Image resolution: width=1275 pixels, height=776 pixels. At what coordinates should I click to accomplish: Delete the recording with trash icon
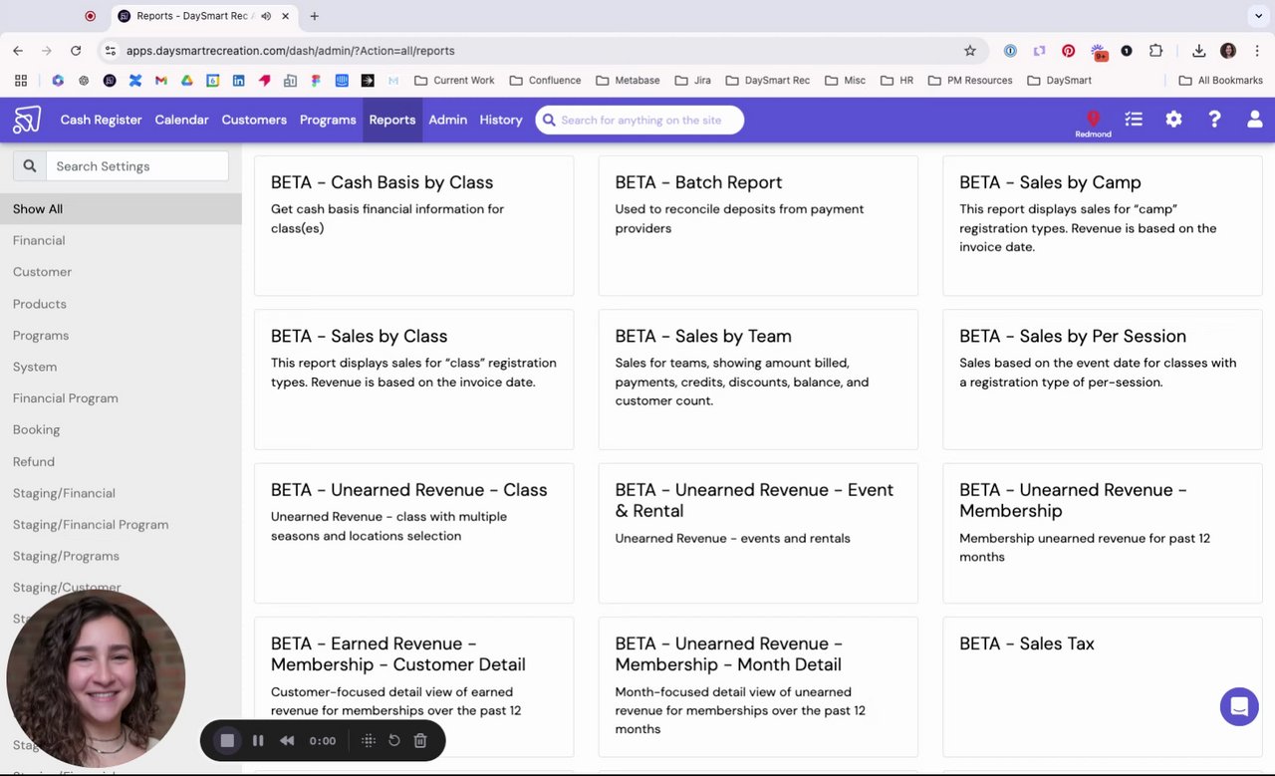(420, 740)
